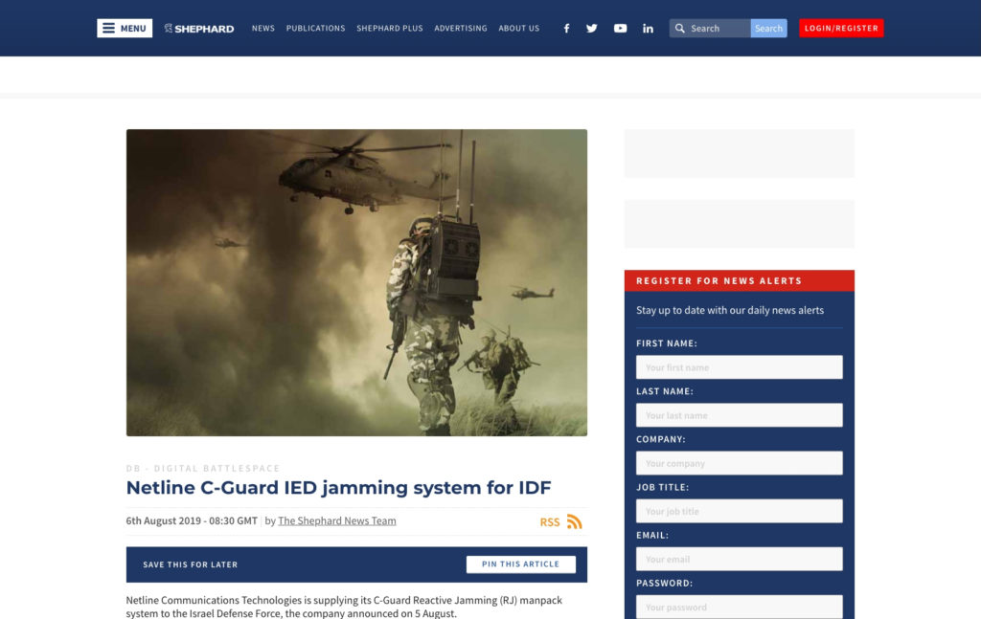Click the soldier manpack article image
981x619 pixels.
(356, 282)
